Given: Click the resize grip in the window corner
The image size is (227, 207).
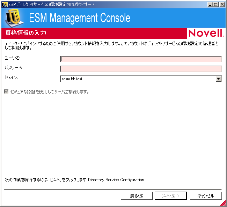Looking at the screenshot, I should click(223, 203).
